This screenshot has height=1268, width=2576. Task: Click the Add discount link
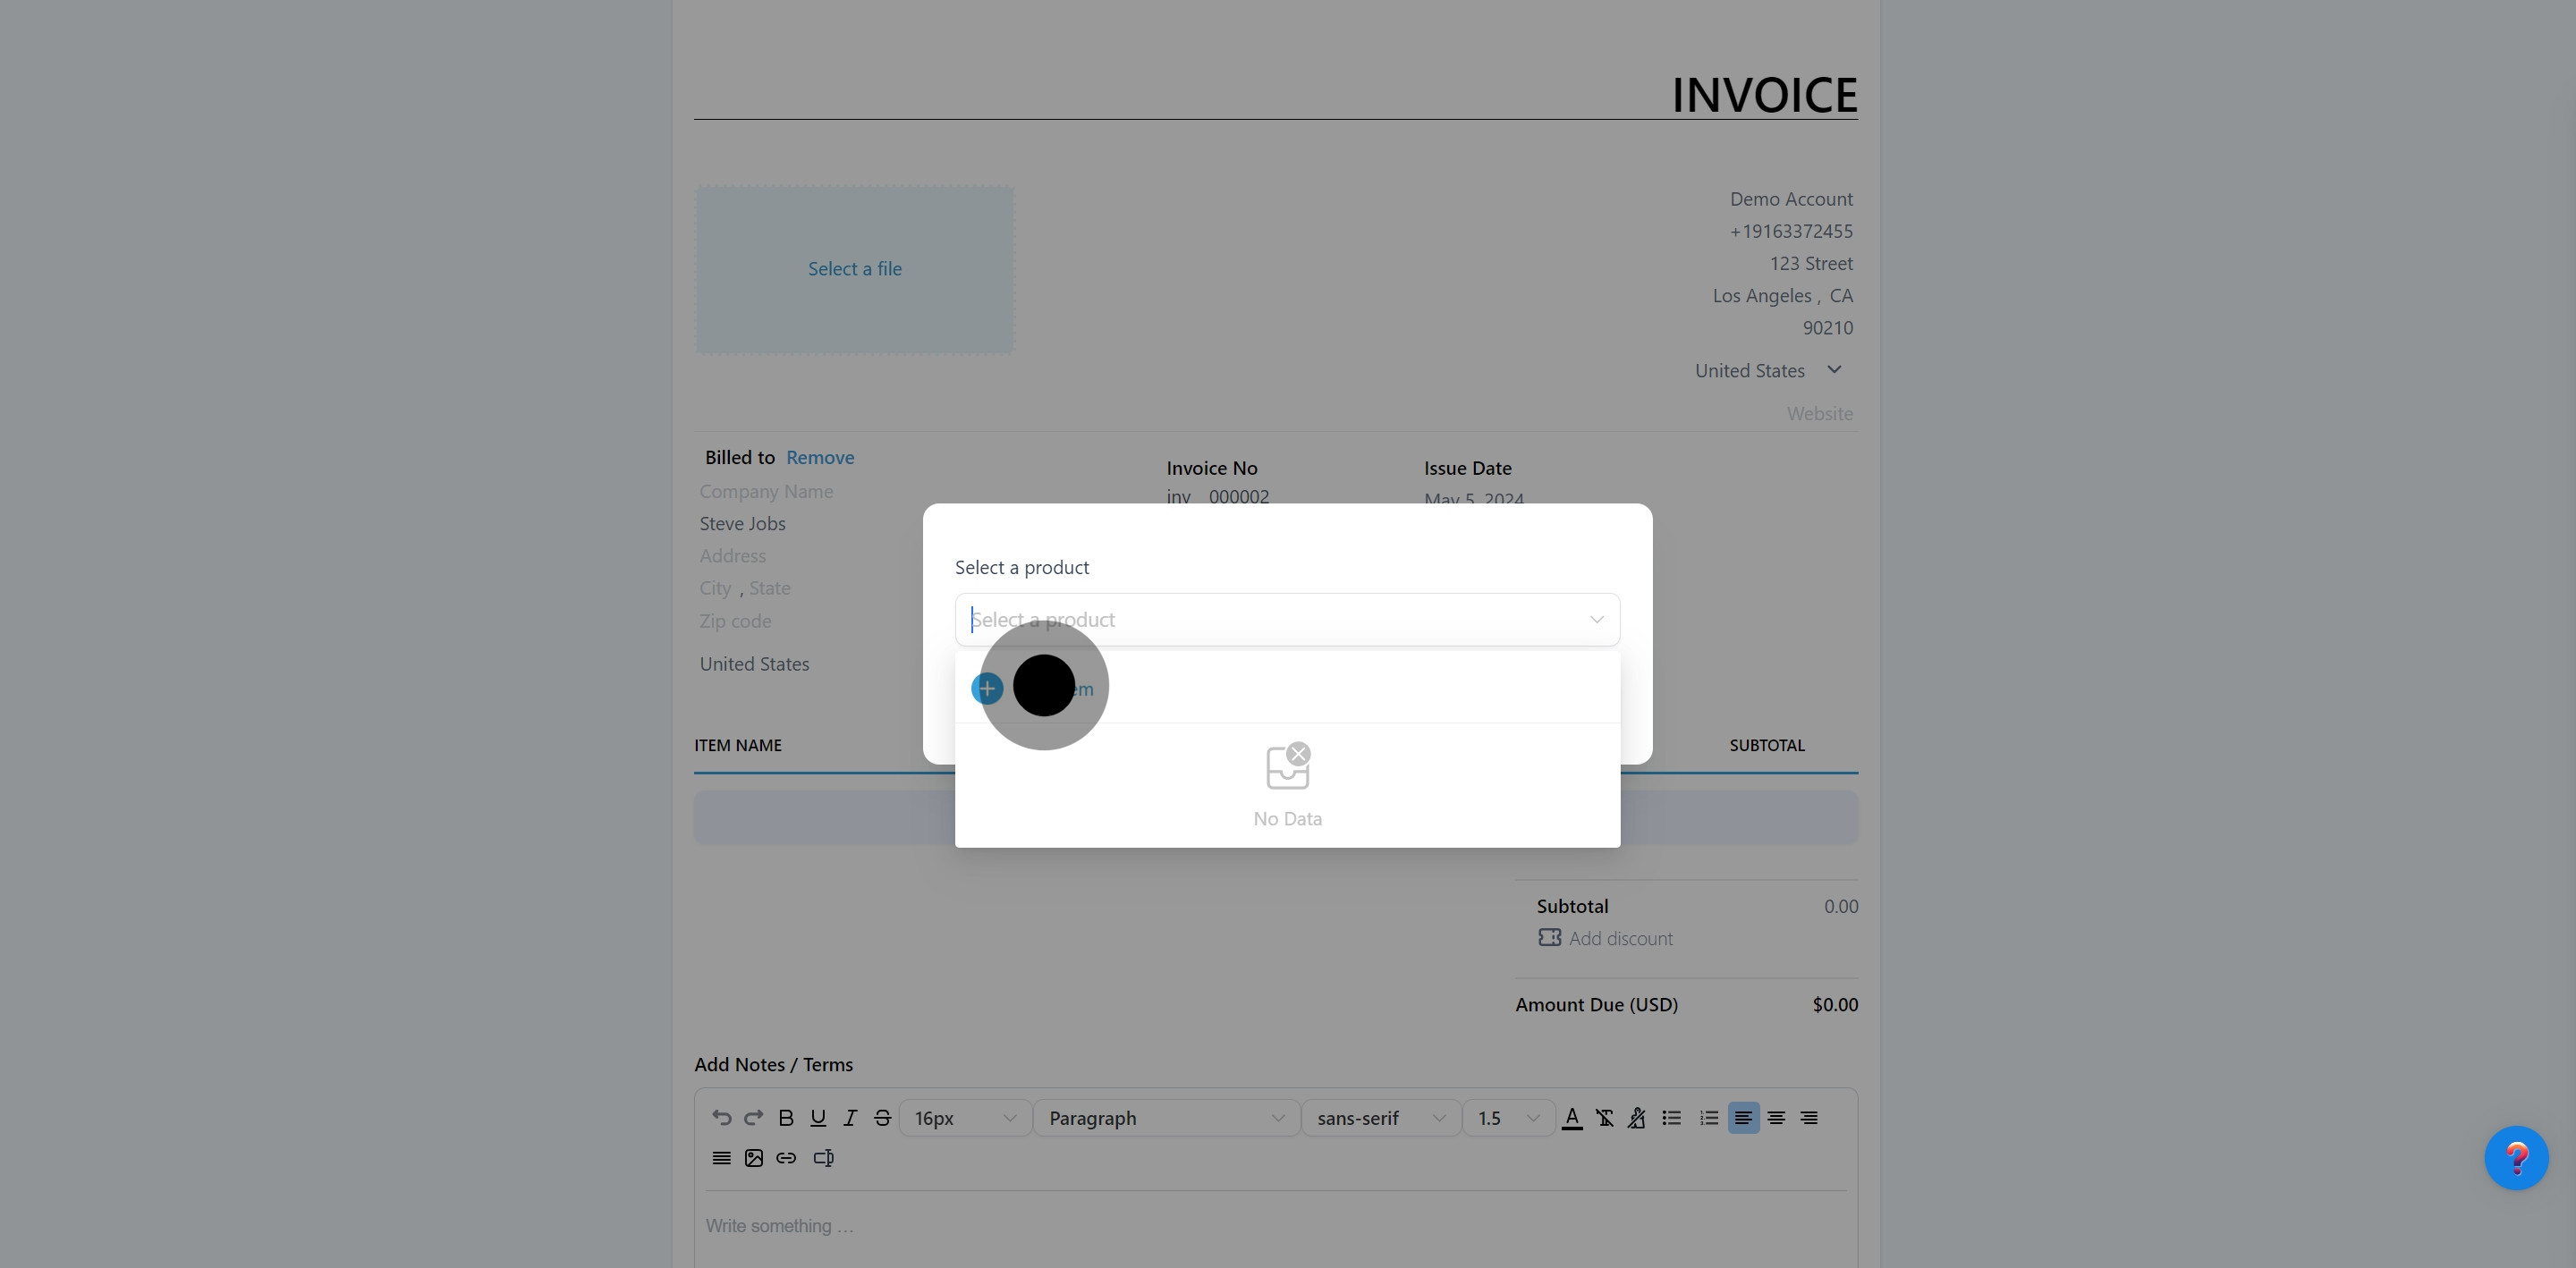[1620, 938]
